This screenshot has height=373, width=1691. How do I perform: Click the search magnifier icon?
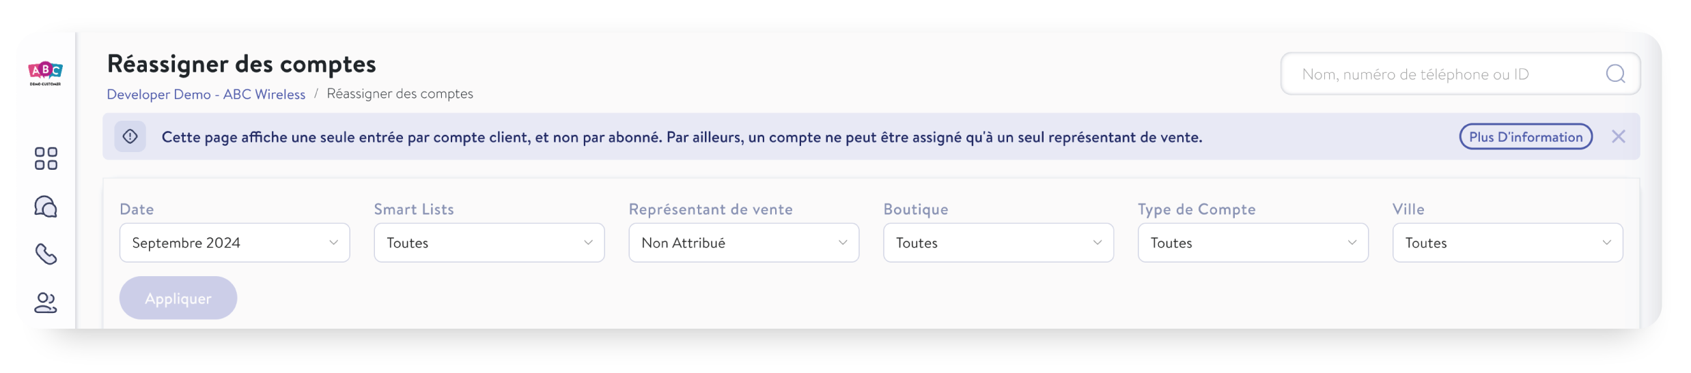(x=1615, y=74)
